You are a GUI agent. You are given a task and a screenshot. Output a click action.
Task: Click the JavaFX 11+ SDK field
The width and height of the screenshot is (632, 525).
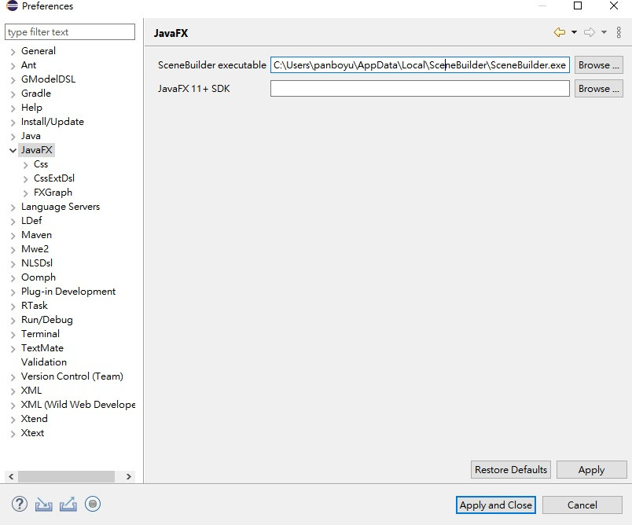tap(420, 89)
